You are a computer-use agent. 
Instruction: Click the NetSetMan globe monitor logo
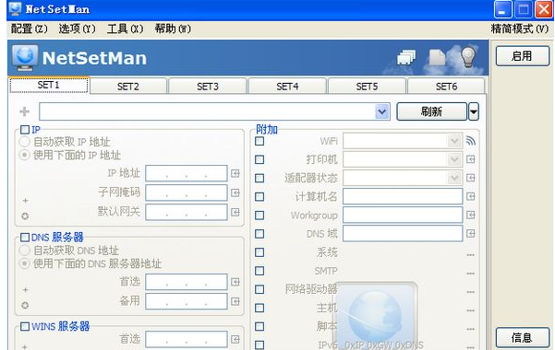point(24,58)
